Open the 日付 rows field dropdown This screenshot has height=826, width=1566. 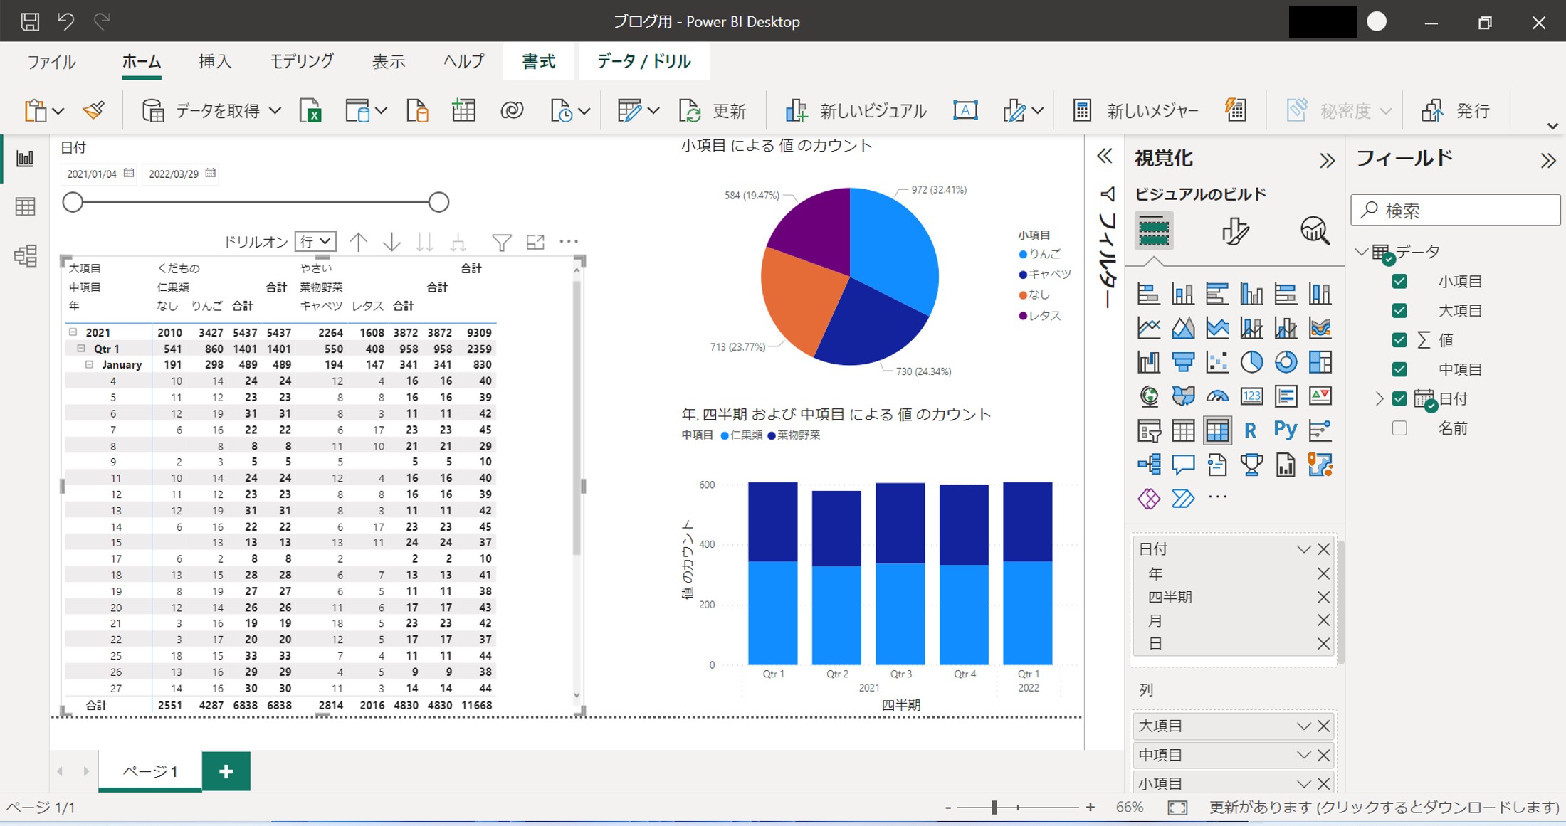click(1303, 549)
